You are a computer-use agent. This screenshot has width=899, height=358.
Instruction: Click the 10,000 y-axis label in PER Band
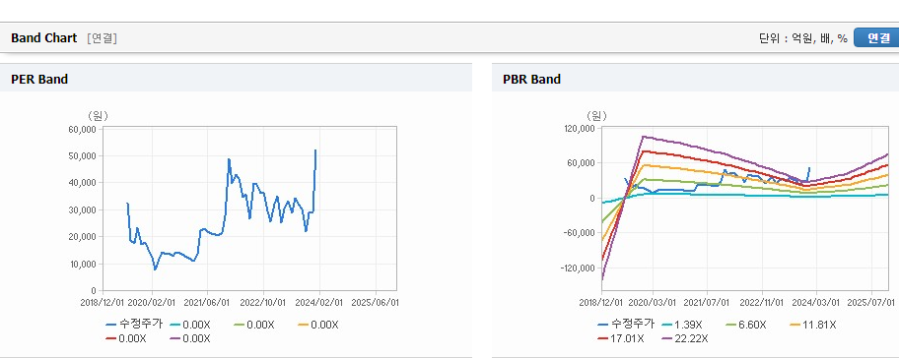[x=82, y=264]
